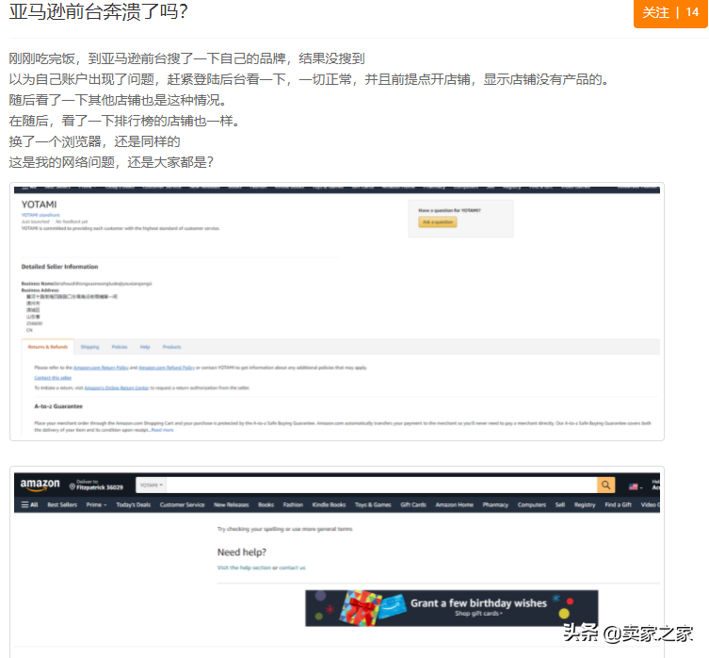The height and width of the screenshot is (658, 709).
Task: Click post title 亚马逊前台奔溃了吗?
Action: (99, 11)
